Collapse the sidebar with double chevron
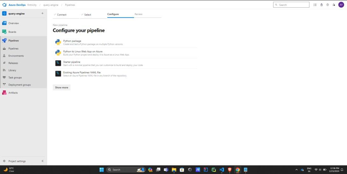This screenshot has height=174, width=347. (x=42, y=161)
